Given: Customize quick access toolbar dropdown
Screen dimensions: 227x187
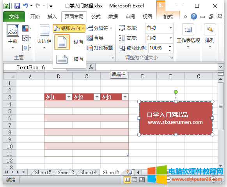Looking at the screenshot, I should click(x=51, y=6).
